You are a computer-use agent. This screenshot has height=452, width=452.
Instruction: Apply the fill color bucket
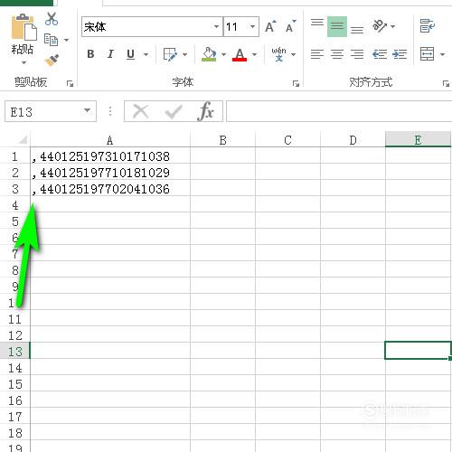[209, 54]
